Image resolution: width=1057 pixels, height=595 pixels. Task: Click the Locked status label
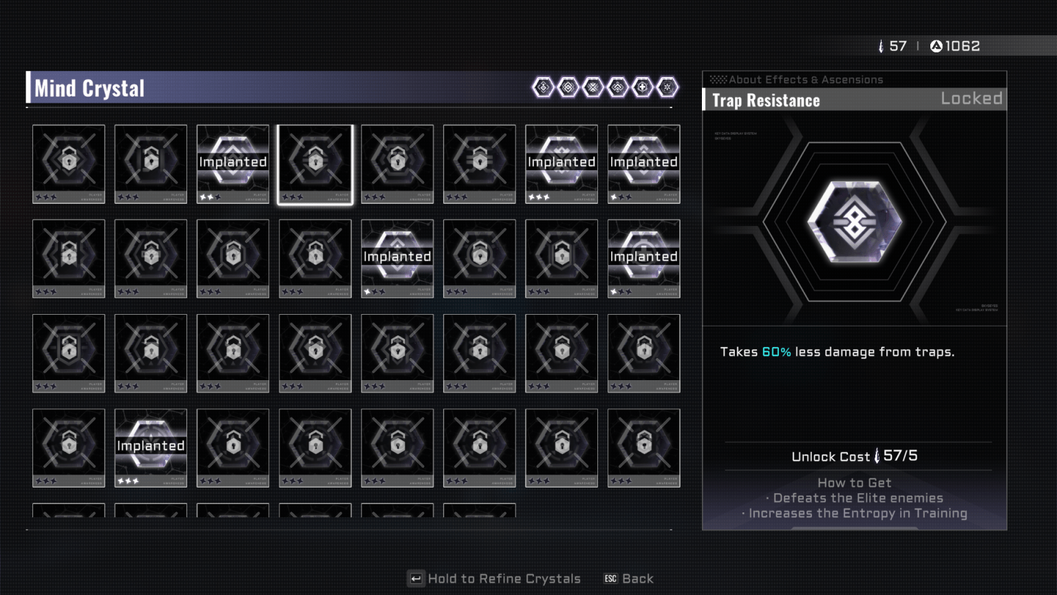click(971, 98)
